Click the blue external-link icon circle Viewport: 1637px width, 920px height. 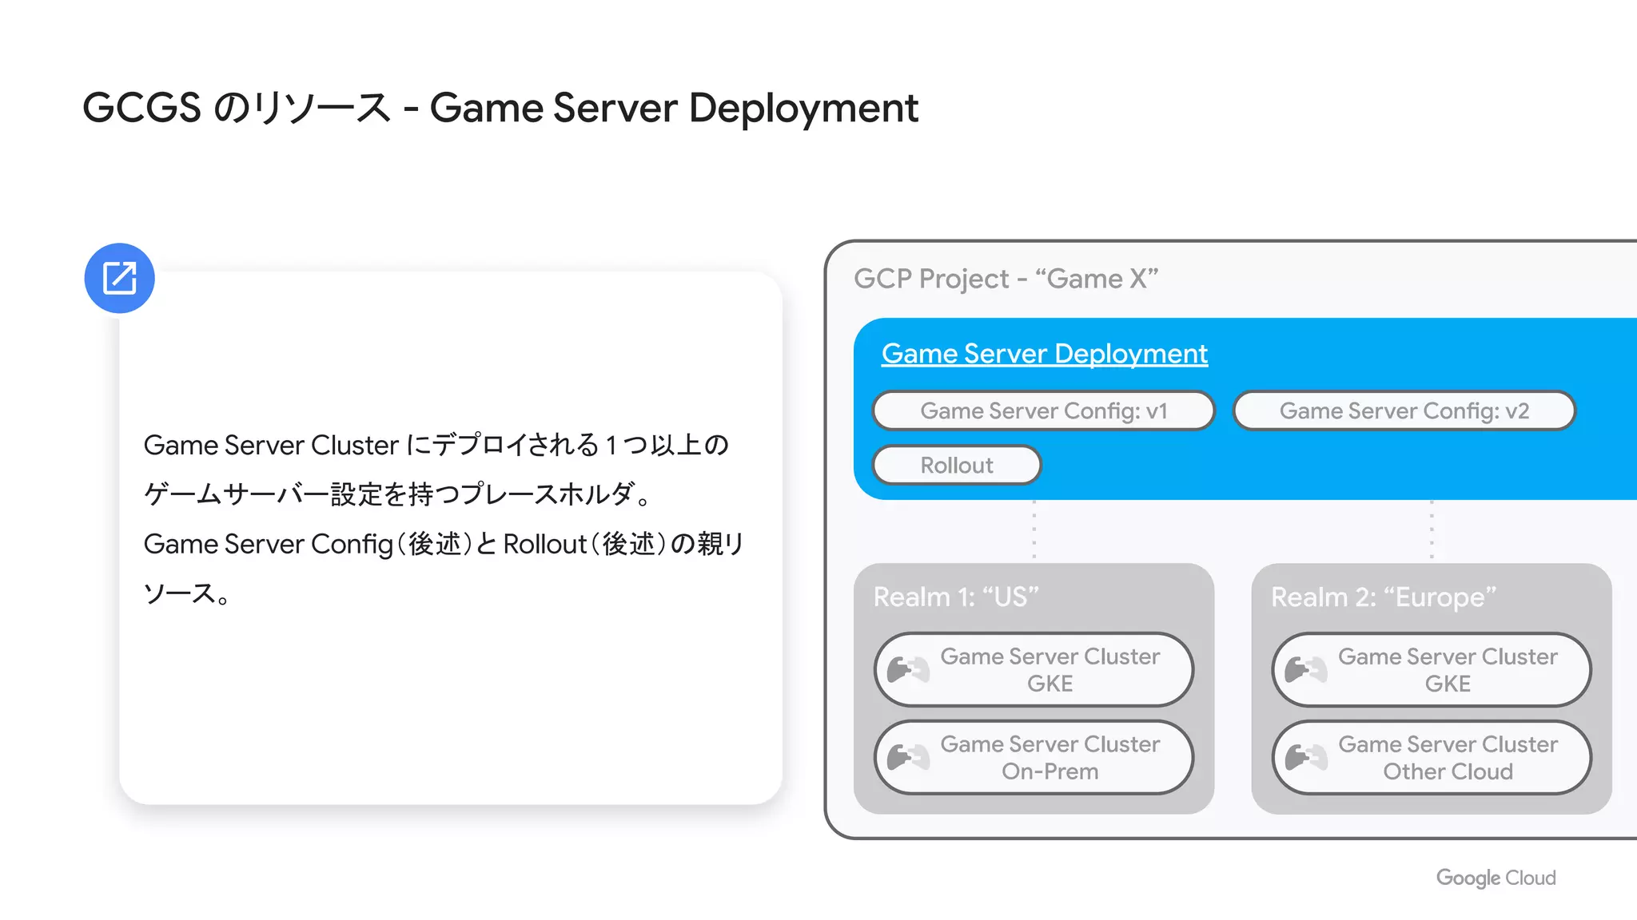coord(120,278)
